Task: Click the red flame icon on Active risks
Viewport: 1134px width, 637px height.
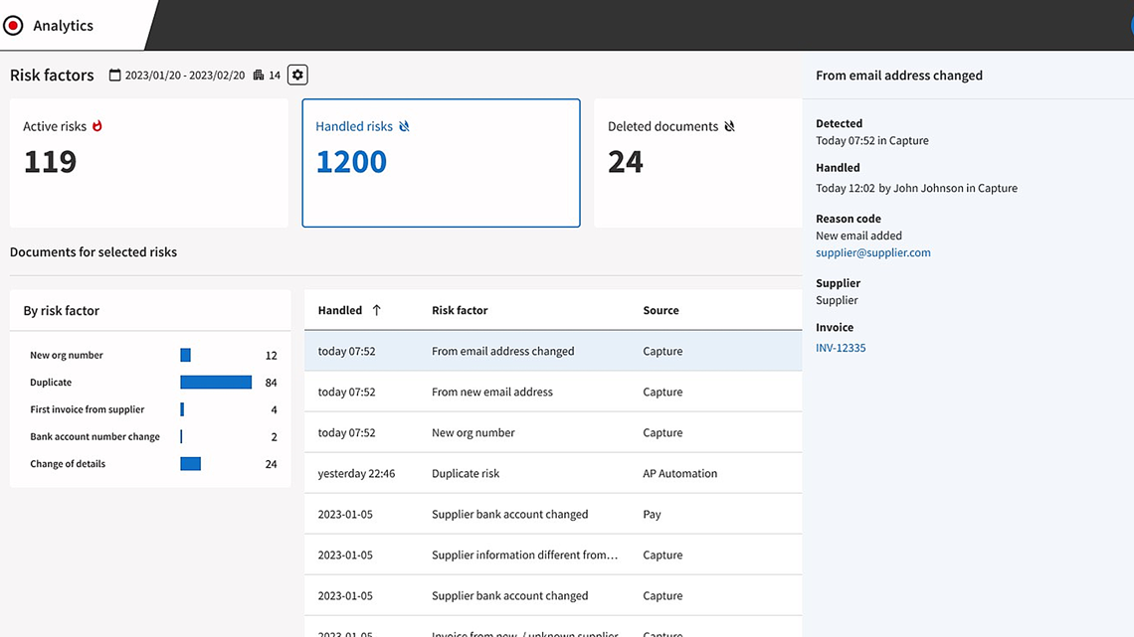Action: point(97,126)
